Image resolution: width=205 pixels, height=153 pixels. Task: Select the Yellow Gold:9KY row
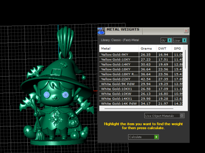(x=141, y=54)
